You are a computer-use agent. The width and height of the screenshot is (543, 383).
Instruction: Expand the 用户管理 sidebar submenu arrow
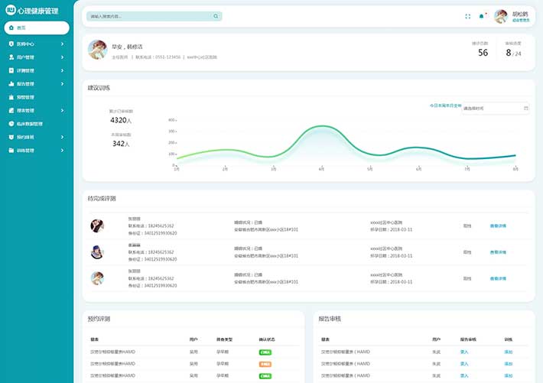pos(63,57)
